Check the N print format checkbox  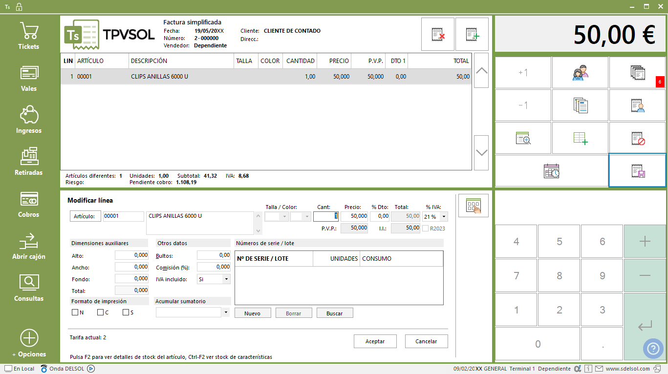click(75, 312)
